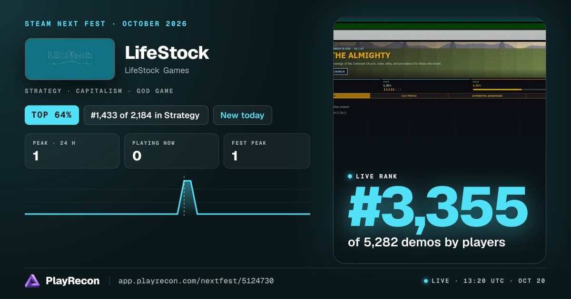Click the STRATEGY genre tag
571x299 pixels.
tap(43, 91)
